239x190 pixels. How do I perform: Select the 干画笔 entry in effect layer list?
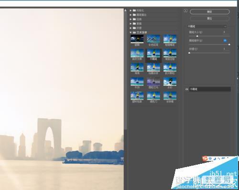click(210, 89)
